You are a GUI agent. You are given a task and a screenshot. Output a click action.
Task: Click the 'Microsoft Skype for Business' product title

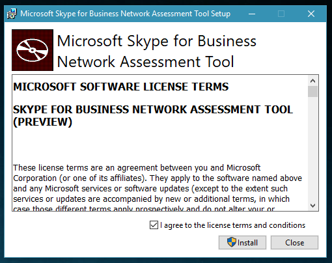[157, 41]
